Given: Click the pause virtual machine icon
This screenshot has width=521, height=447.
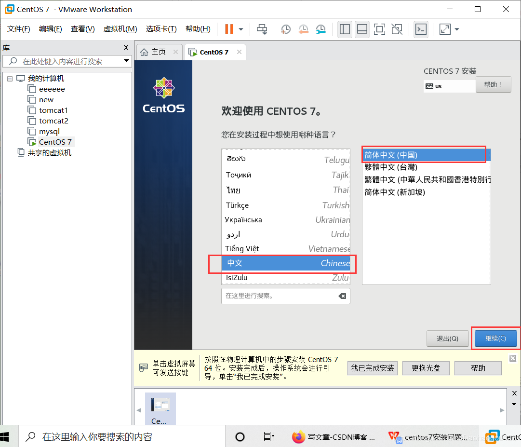Looking at the screenshot, I should [x=229, y=29].
